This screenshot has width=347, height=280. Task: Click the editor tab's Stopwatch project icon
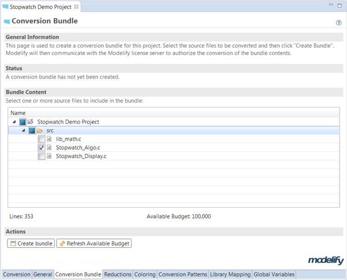tap(5, 6)
